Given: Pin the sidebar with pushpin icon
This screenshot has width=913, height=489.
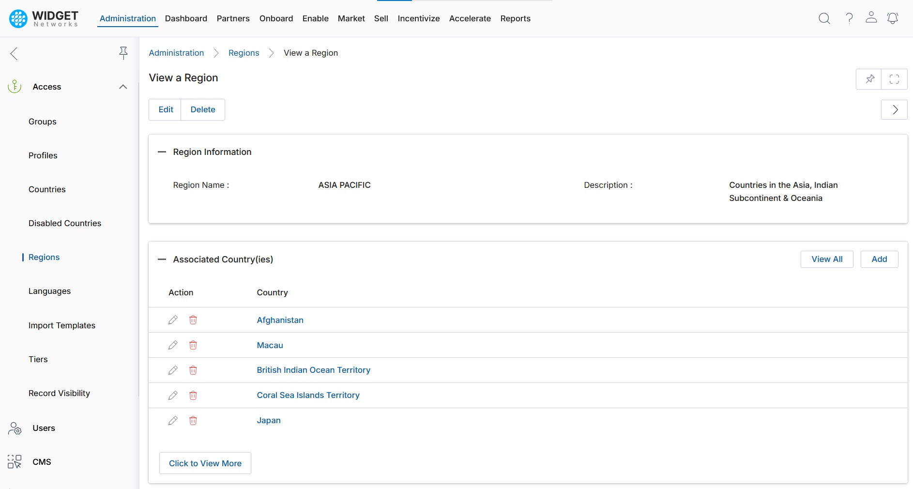Looking at the screenshot, I should [x=123, y=53].
